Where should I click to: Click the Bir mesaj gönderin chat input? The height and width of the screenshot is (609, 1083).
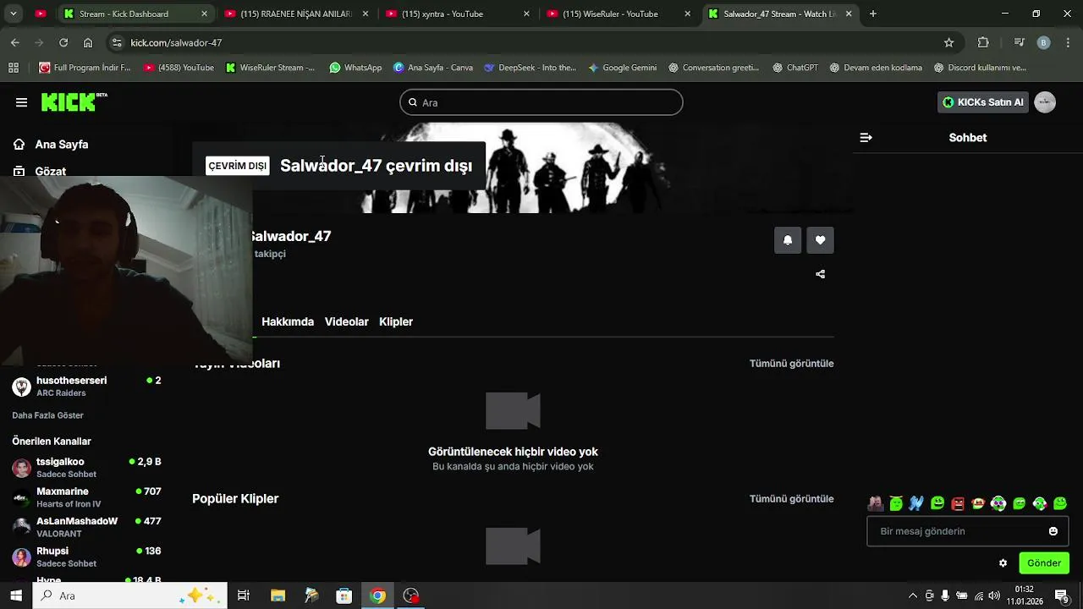(968, 531)
